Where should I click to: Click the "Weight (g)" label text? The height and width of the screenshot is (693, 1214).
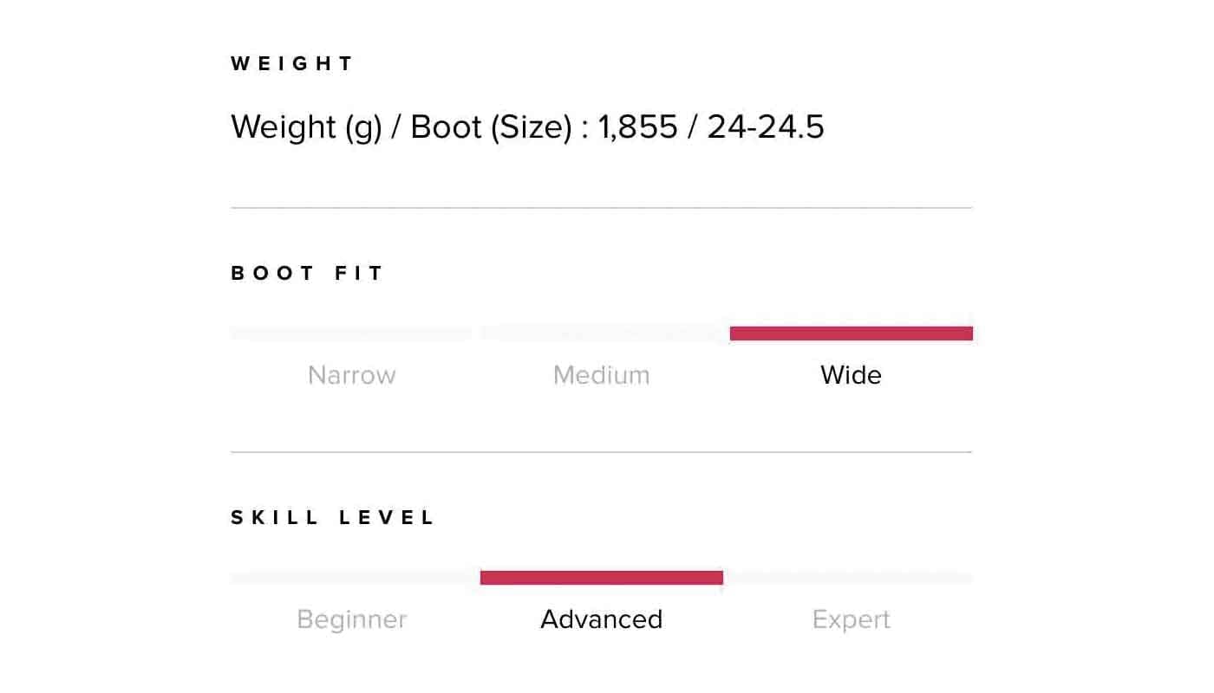tap(306, 127)
